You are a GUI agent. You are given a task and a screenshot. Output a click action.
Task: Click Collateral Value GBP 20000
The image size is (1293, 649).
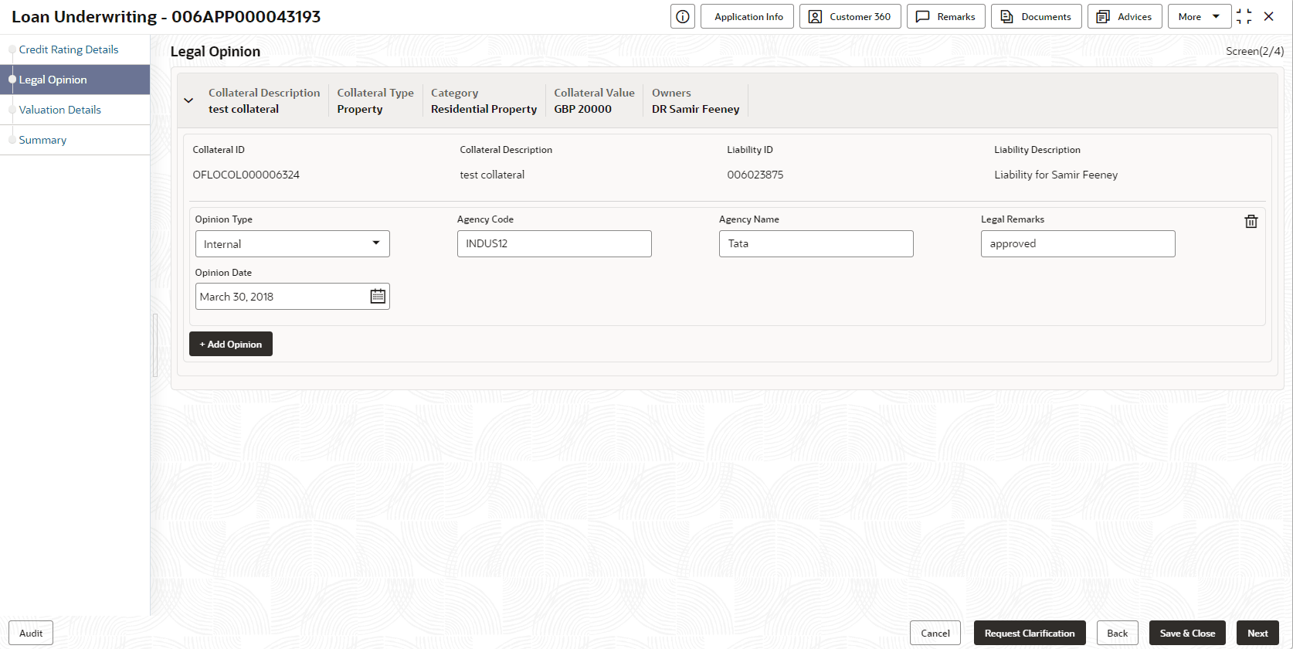582,109
